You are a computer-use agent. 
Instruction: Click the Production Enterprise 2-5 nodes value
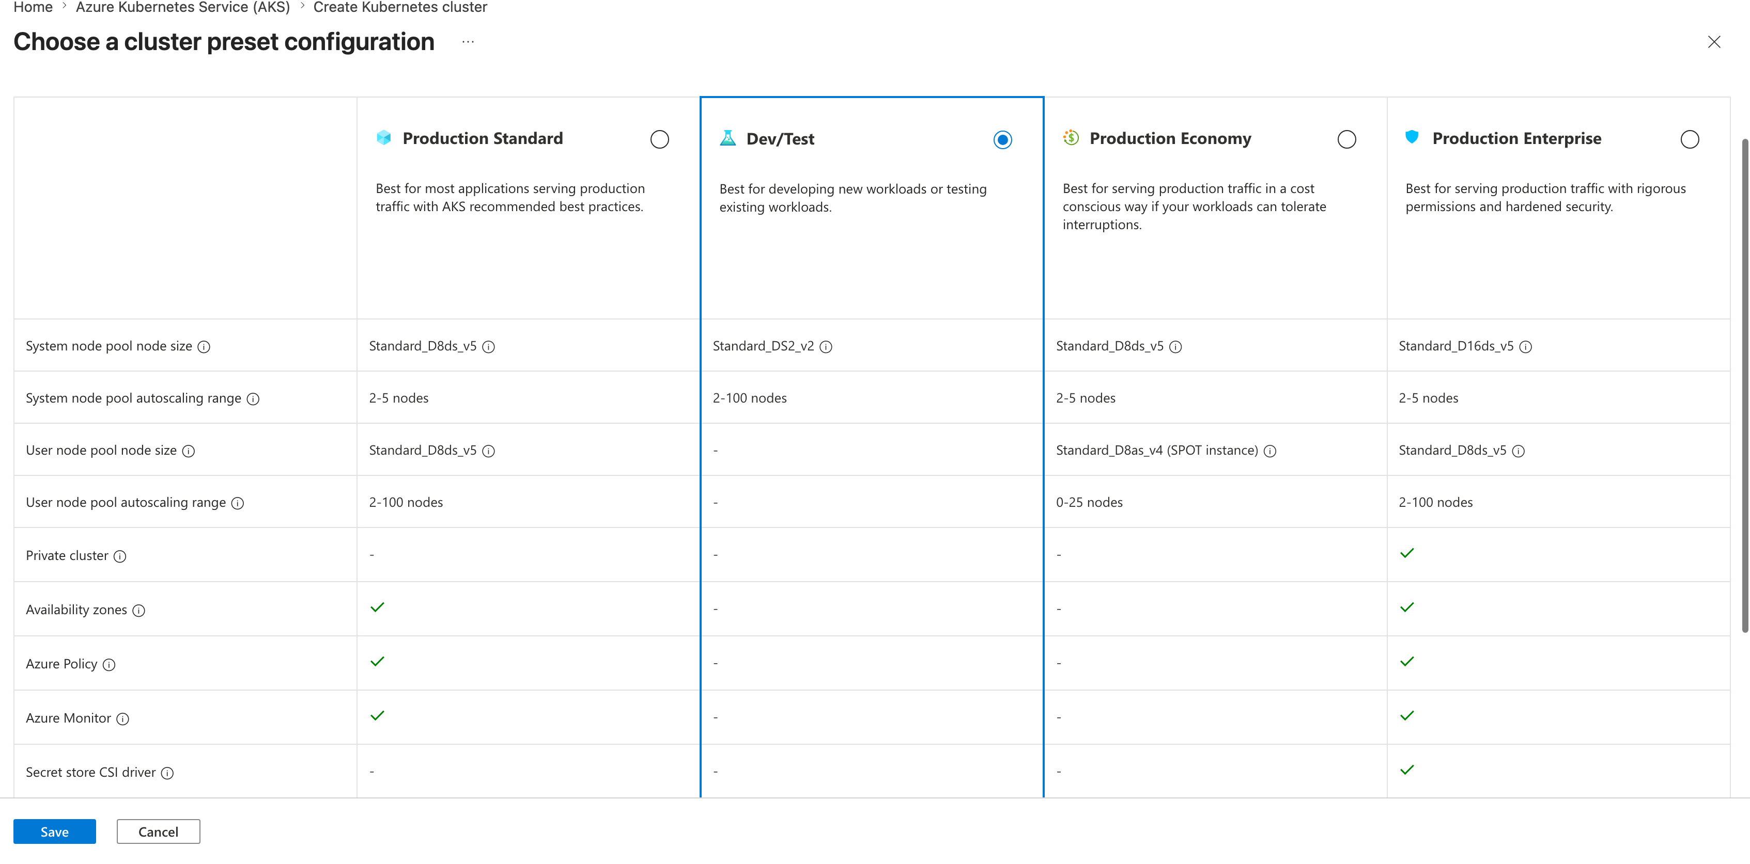[1428, 398]
